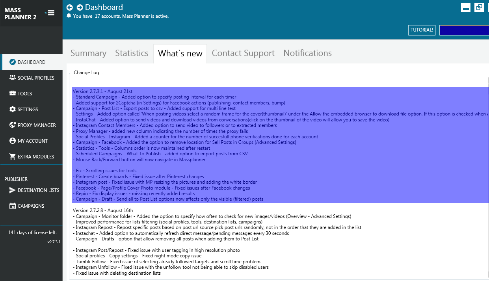Switch to the Summary tab

click(x=88, y=53)
